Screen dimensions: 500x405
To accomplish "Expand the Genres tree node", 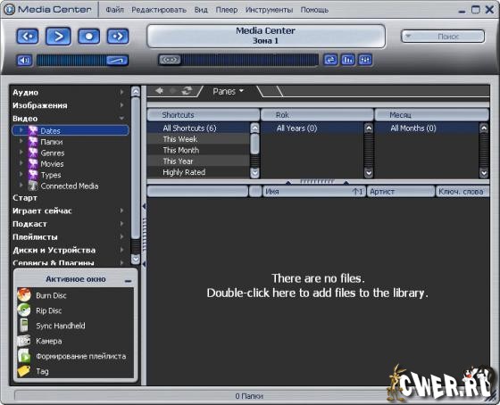I will point(21,153).
